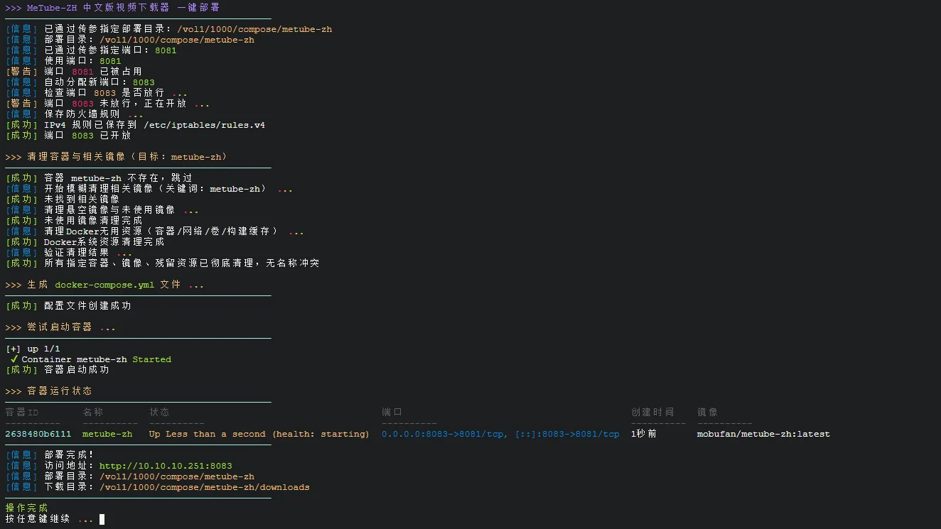
Task: Click the success line "未使用镜像清理完成"
Action: (x=74, y=221)
